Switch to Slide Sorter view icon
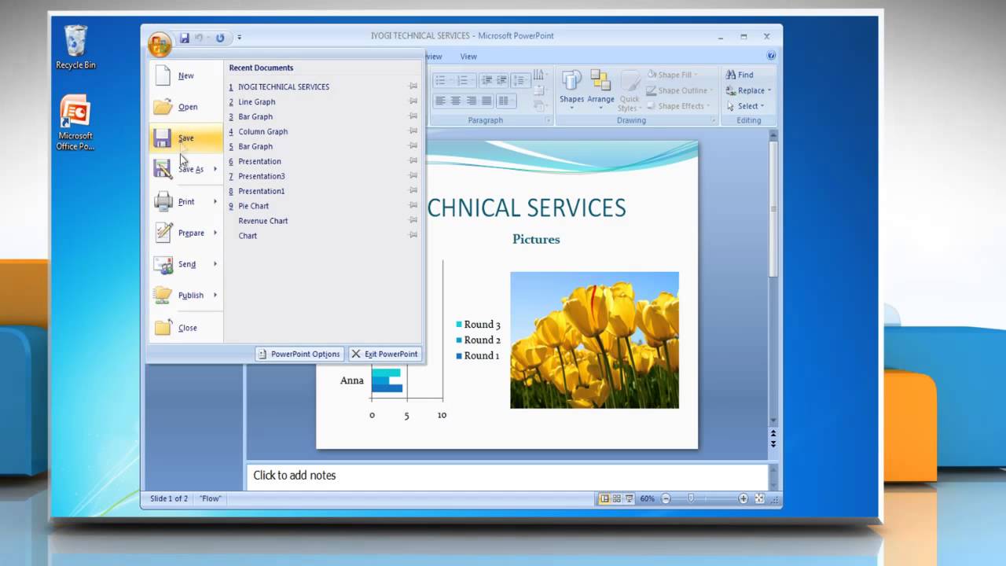The height and width of the screenshot is (566, 1006). [x=617, y=498]
